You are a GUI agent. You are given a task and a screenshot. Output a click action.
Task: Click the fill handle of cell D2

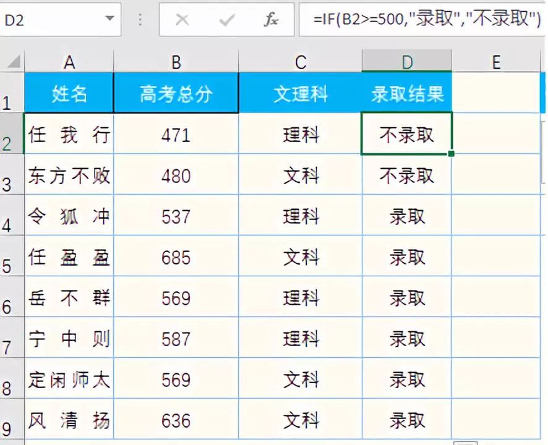click(x=453, y=153)
